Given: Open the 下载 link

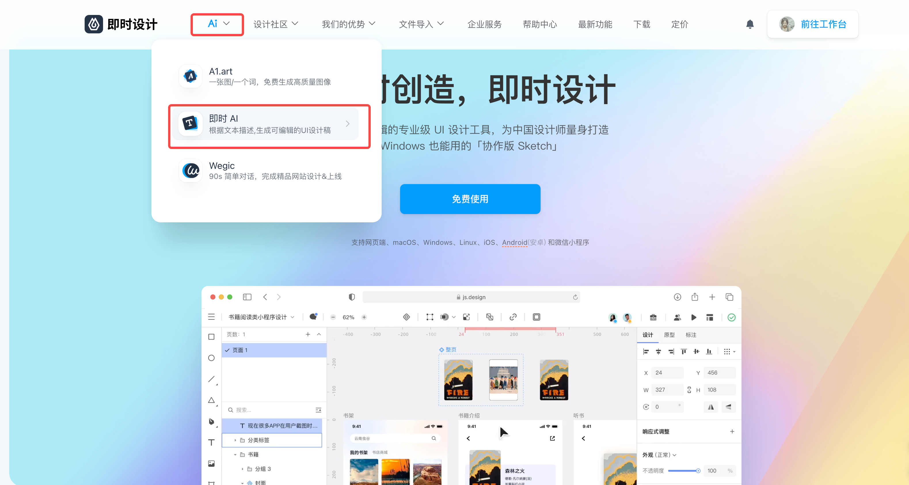Looking at the screenshot, I should (642, 24).
